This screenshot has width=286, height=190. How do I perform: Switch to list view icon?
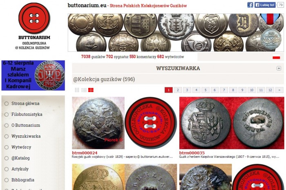tap(84, 90)
